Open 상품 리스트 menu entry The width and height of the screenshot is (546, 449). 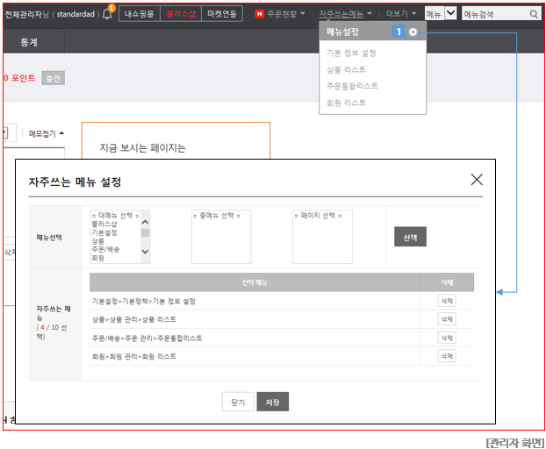pos(346,69)
